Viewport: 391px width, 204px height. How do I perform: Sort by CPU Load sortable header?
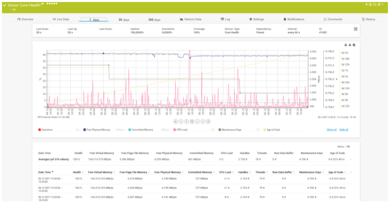[226, 172]
